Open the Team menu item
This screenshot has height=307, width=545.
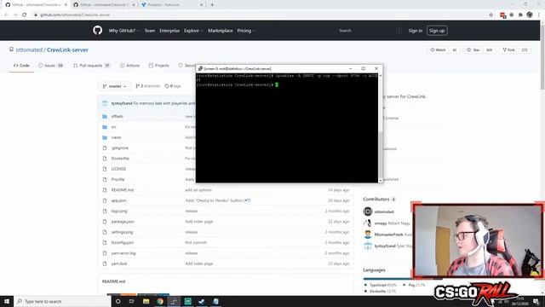[x=150, y=31]
